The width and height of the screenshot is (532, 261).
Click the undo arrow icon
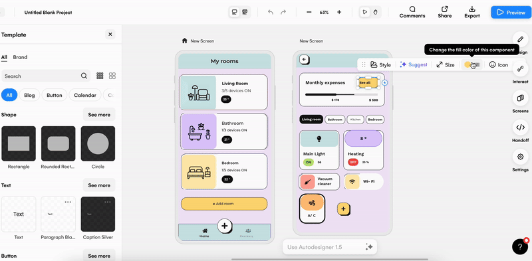coord(271,12)
